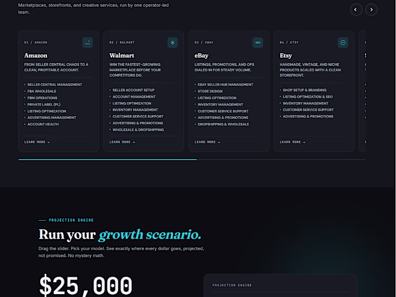Click 'Inventory Management' in eBay card
Screen dimensions: 396x297
[x=220, y=105]
